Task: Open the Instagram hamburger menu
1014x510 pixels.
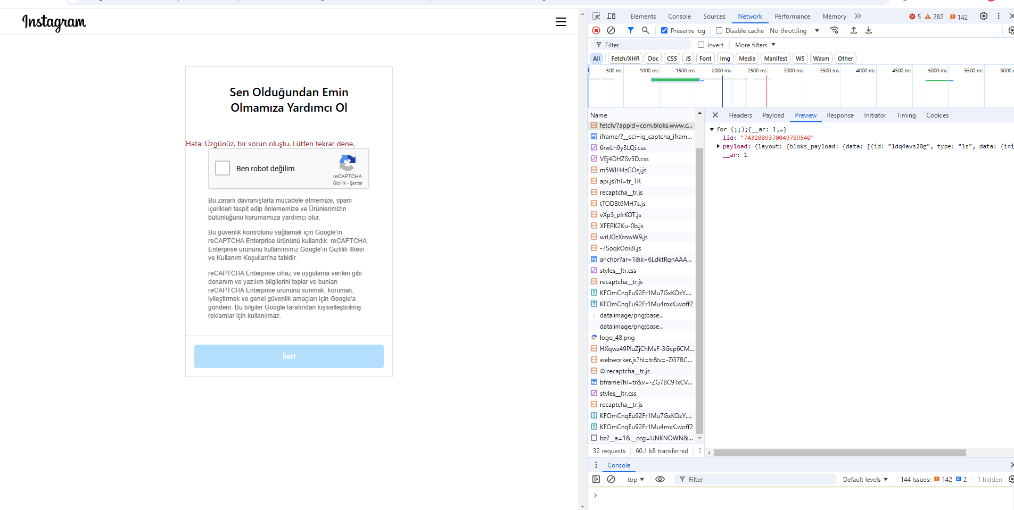Action: 560,22
